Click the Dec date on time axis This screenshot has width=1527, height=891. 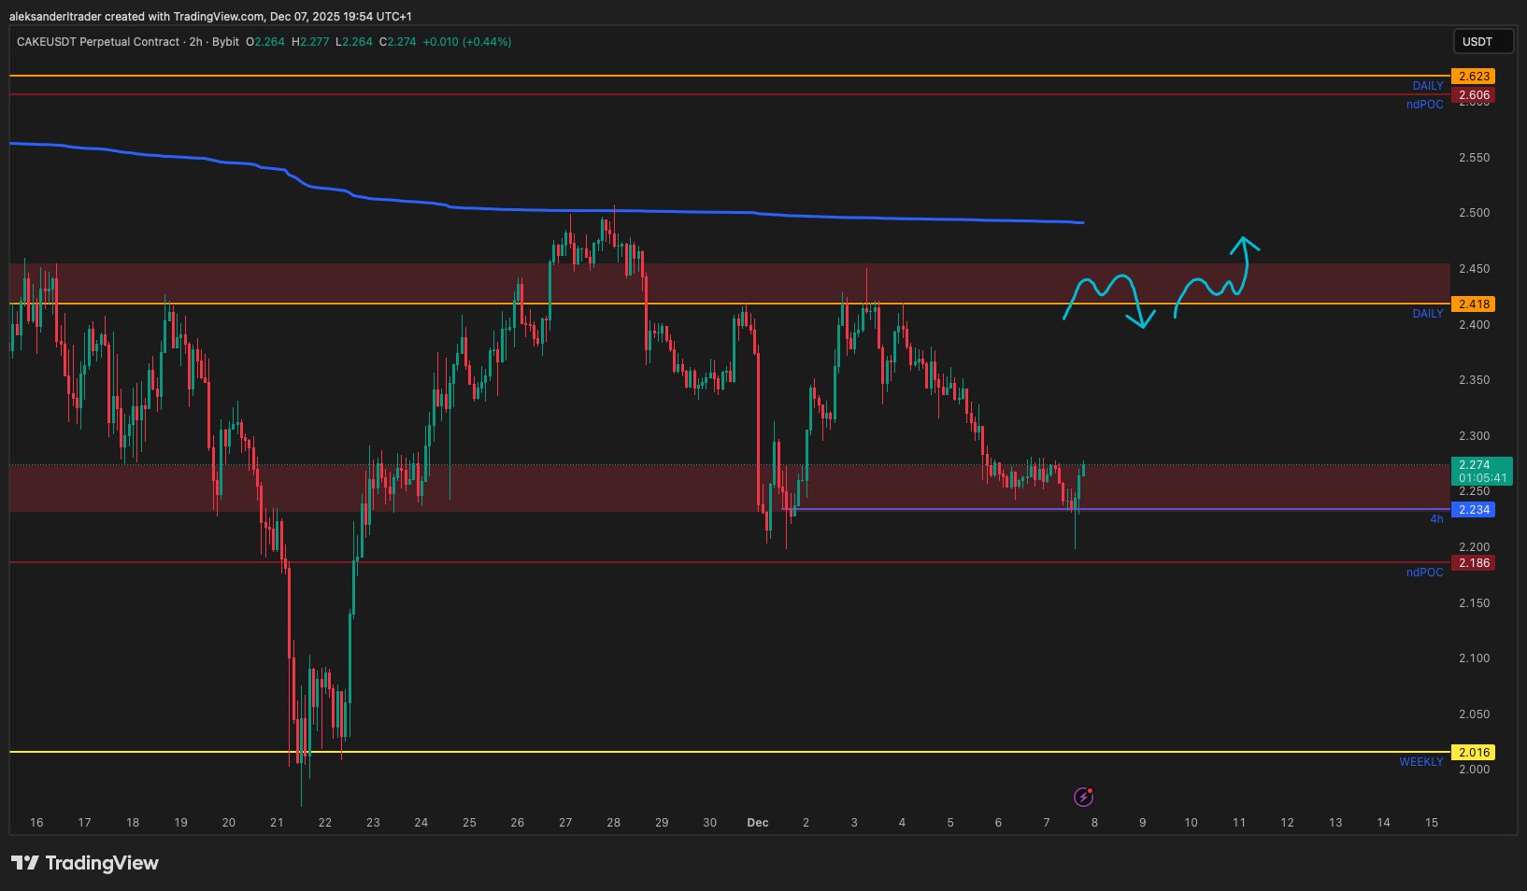[x=757, y=823]
